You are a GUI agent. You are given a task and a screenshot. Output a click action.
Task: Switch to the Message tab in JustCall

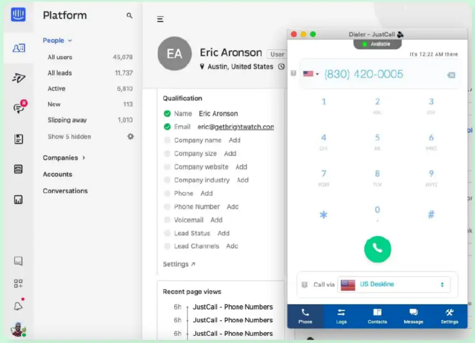413,316
